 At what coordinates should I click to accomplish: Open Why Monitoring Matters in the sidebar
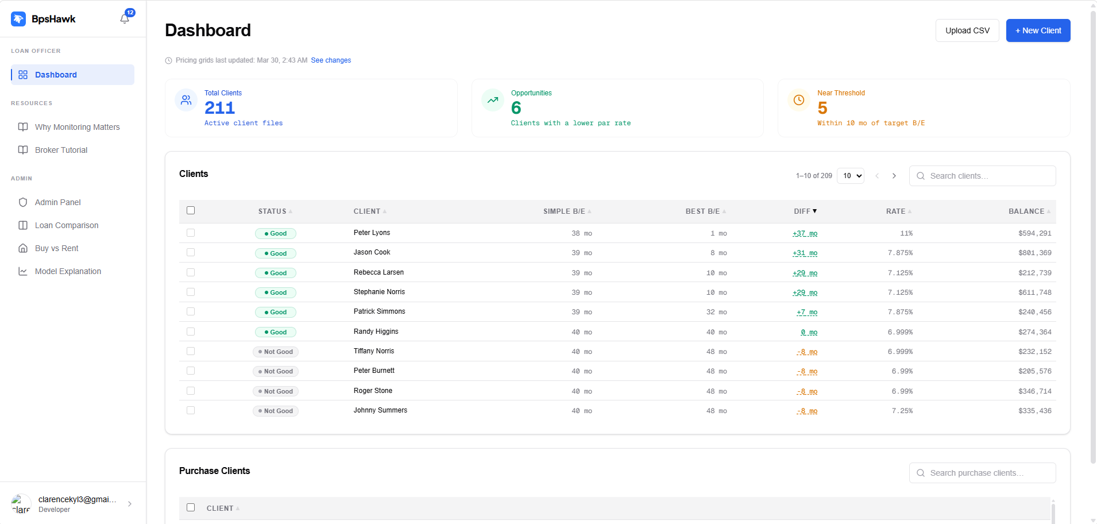(x=77, y=127)
